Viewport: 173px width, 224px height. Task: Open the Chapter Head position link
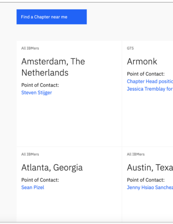pos(150,81)
